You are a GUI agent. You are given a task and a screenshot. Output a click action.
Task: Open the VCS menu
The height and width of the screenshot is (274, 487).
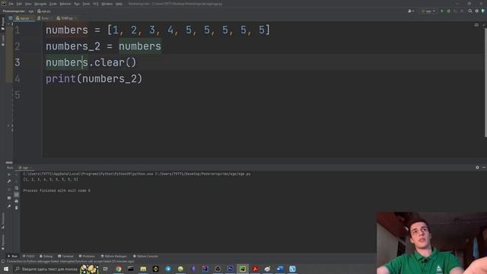96,4
